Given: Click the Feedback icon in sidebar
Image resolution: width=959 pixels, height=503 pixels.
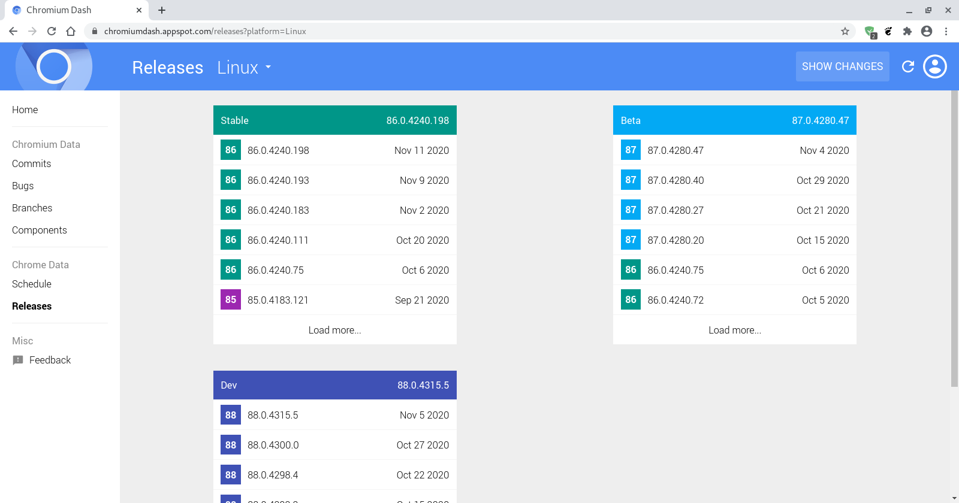Looking at the screenshot, I should point(18,360).
